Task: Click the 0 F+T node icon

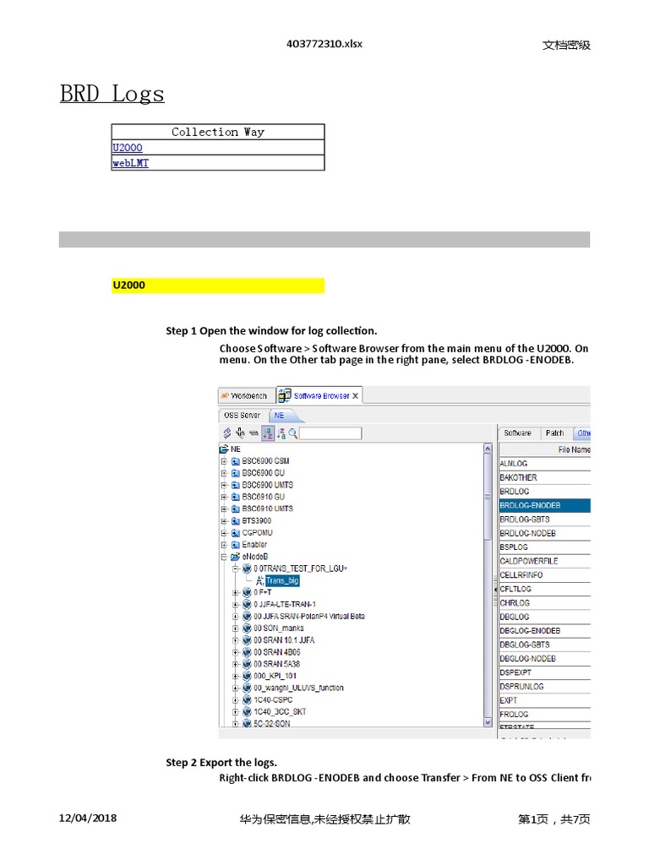Action: 248,592
